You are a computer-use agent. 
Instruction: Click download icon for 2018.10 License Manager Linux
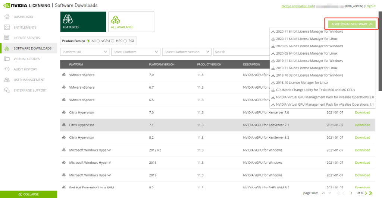pos(273,82)
